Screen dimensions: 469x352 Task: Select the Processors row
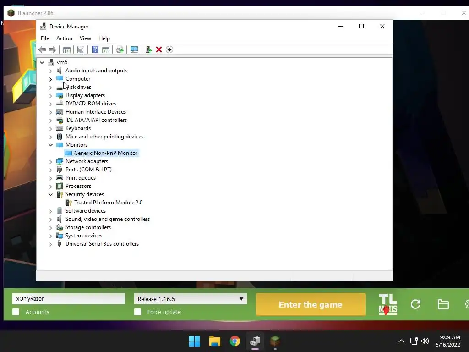[78, 186]
